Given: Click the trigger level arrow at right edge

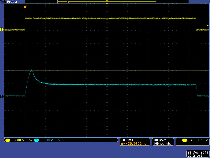Looking at the screenshot, I should tap(208, 25).
